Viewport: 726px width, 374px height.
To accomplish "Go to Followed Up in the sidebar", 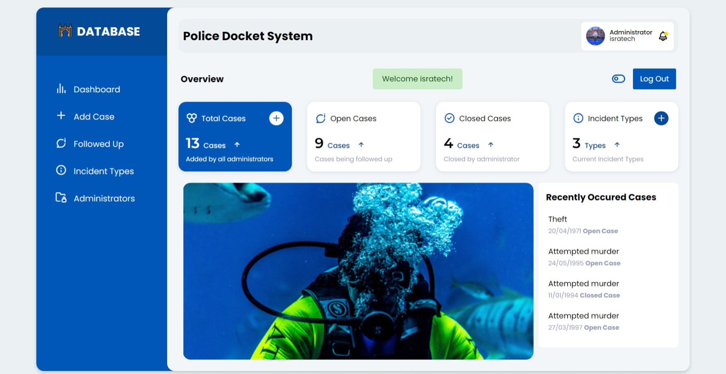I will click(98, 144).
